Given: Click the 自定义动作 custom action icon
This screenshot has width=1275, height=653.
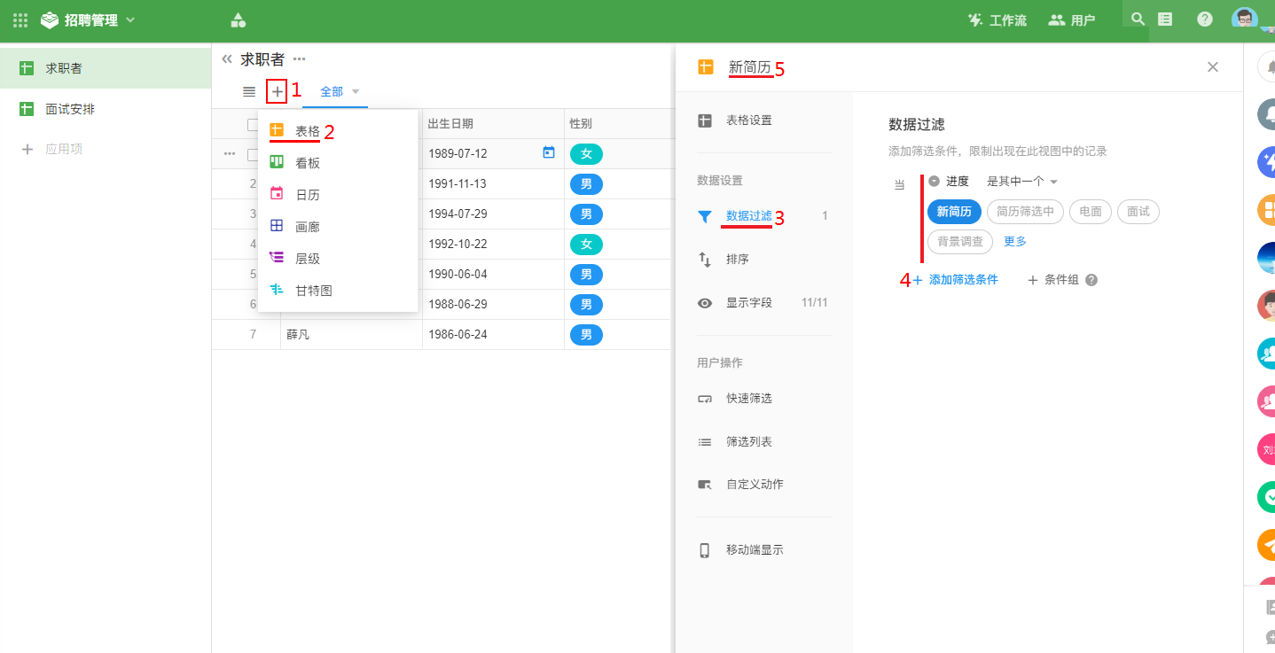Looking at the screenshot, I should 705,485.
